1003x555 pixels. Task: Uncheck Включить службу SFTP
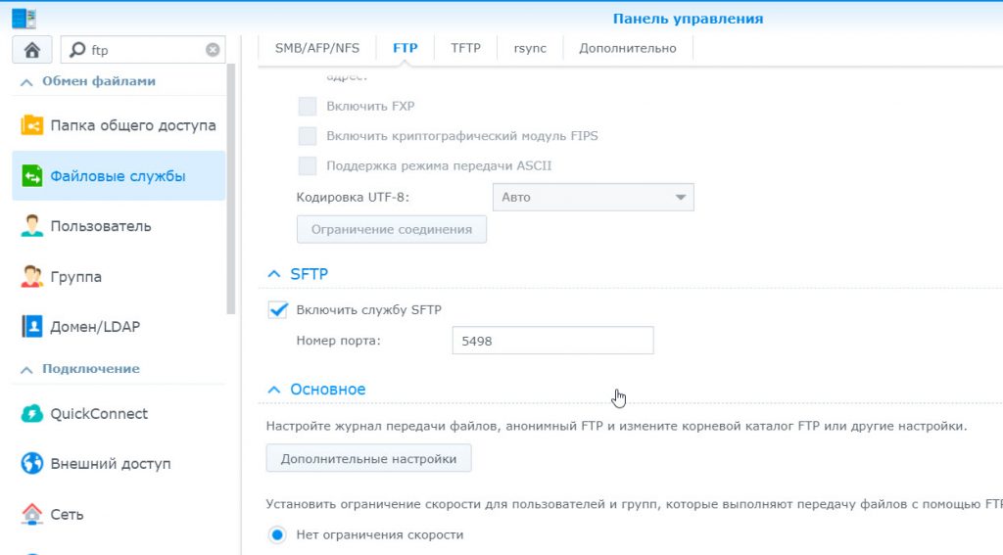click(x=277, y=310)
